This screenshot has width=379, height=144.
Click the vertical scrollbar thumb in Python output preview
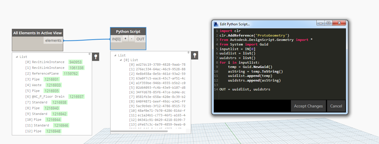(189, 52)
